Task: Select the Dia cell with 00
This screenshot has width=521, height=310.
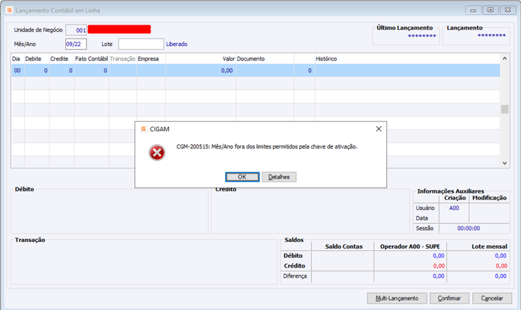Action: click(x=17, y=70)
